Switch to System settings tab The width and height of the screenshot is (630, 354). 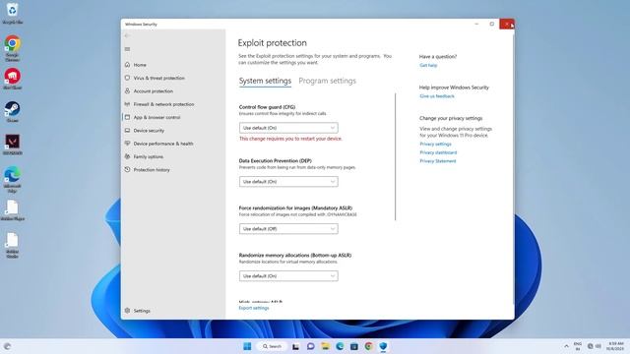coord(265,81)
